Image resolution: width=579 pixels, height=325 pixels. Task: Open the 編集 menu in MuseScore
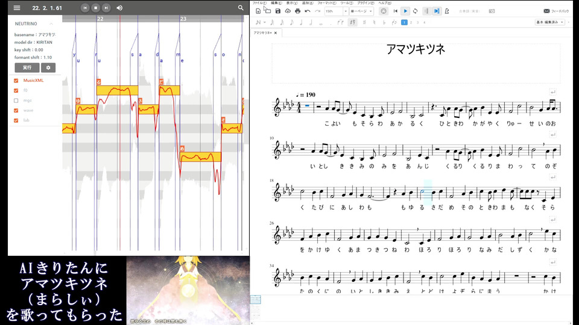(276, 3)
